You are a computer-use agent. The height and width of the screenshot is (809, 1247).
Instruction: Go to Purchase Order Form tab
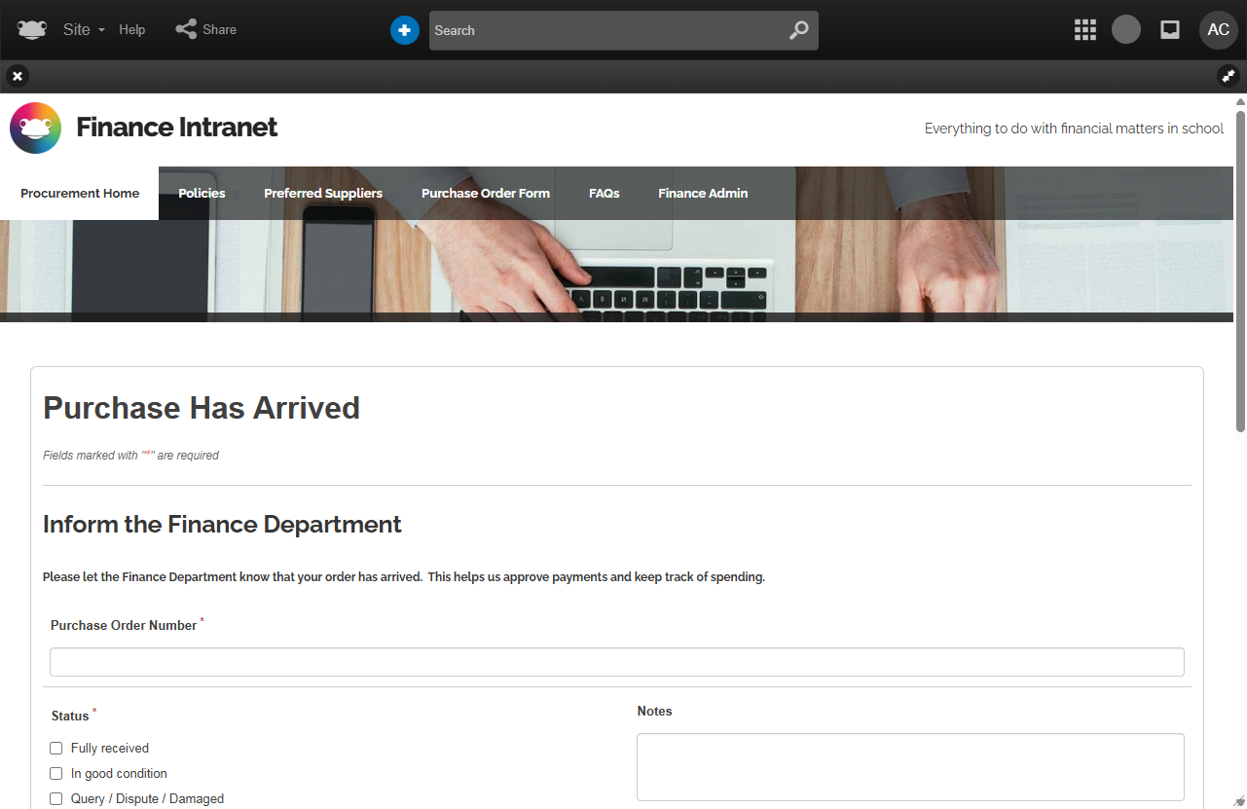point(485,194)
